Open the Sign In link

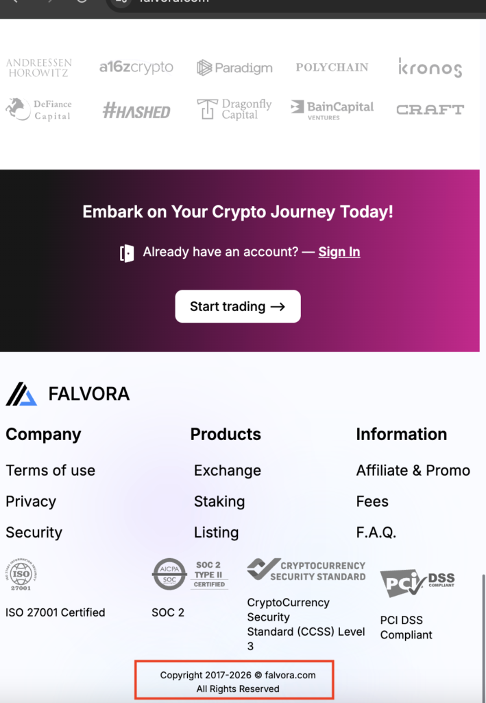[339, 252]
